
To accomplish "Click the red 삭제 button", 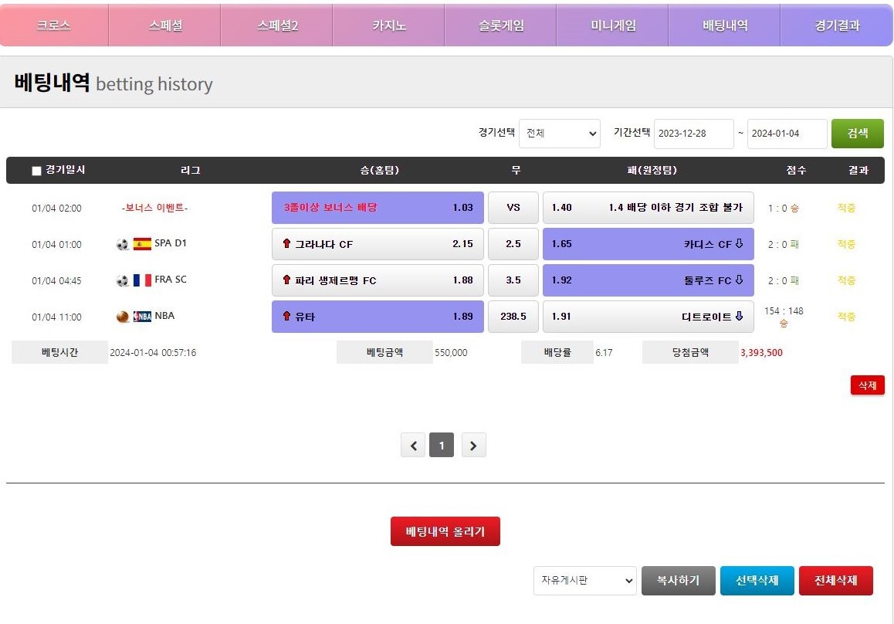I will (867, 385).
